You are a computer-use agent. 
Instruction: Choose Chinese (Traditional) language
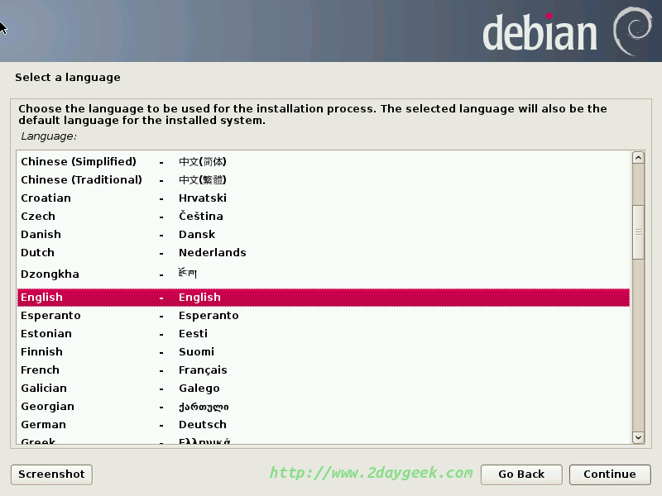click(x=323, y=180)
